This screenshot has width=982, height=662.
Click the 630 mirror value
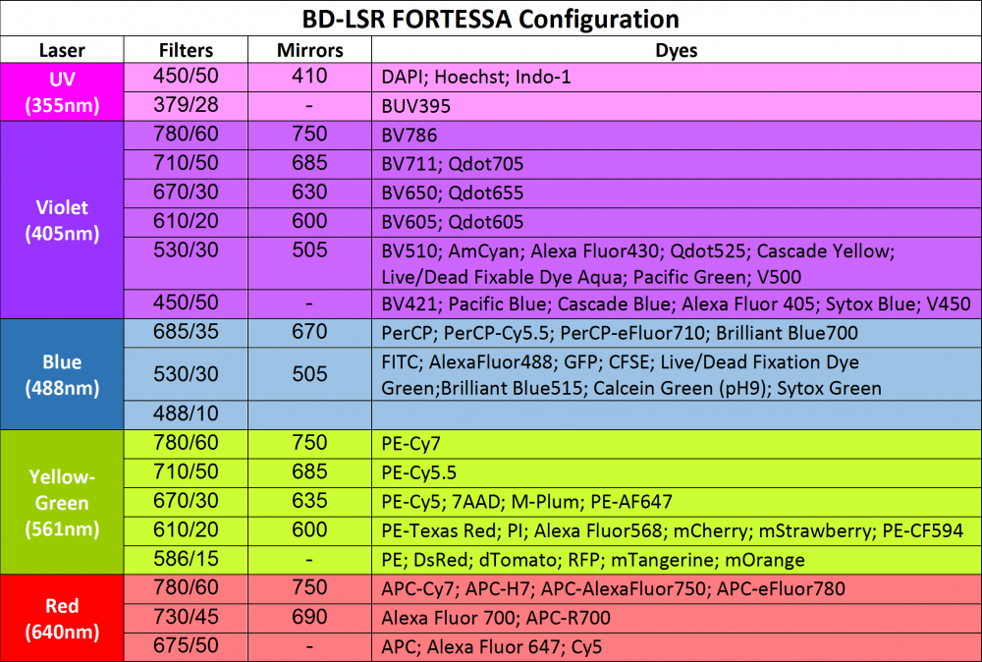310,193
